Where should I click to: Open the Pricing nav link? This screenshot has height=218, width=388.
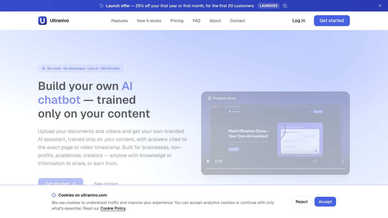[x=177, y=21]
